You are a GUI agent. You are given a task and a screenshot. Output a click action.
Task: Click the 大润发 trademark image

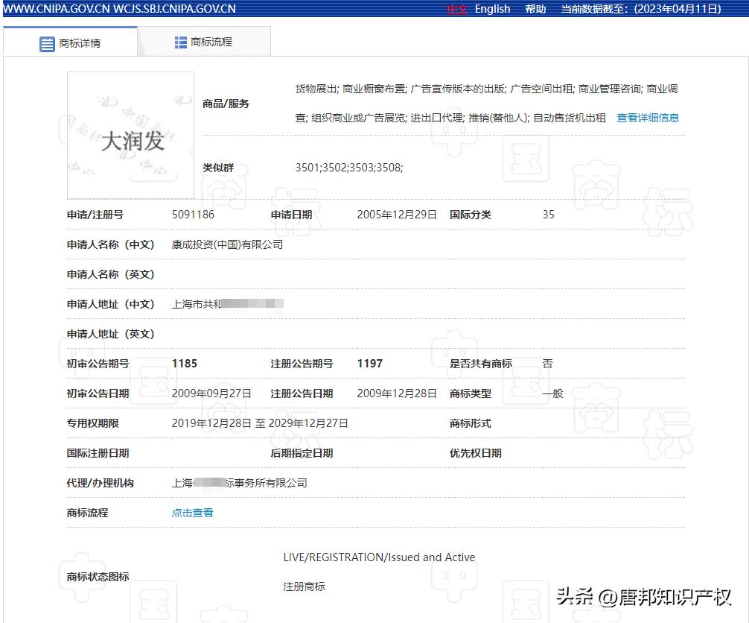coord(130,134)
